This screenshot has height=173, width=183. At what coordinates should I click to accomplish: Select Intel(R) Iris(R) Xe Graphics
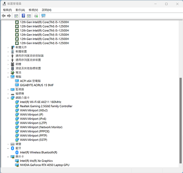point(36,161)
